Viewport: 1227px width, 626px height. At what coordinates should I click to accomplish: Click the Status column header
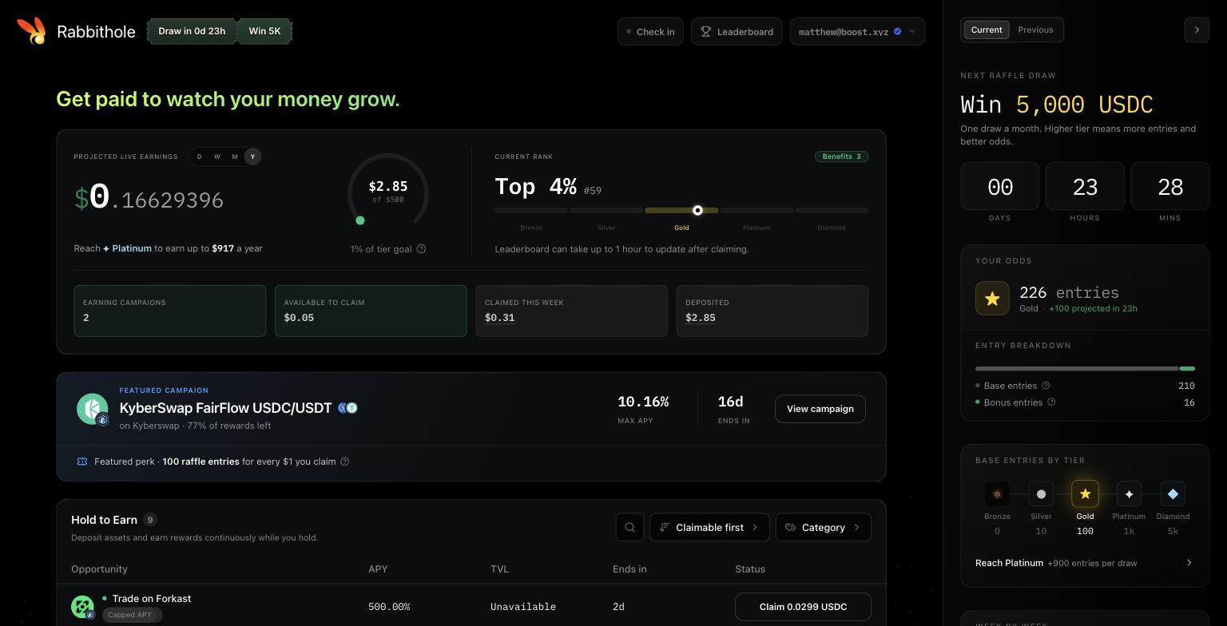click(750, 569)
